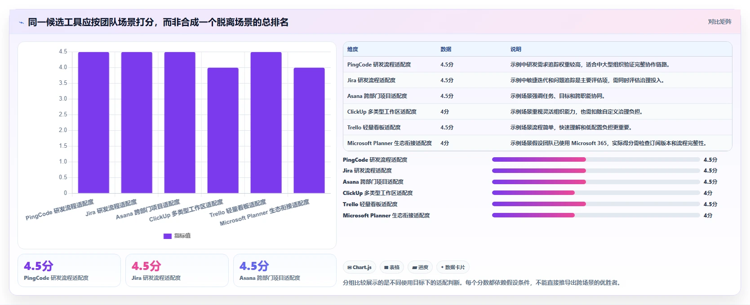Click footer note 分组比较展示的是不同使用目标下的适配判断

[x=481, y=283]
